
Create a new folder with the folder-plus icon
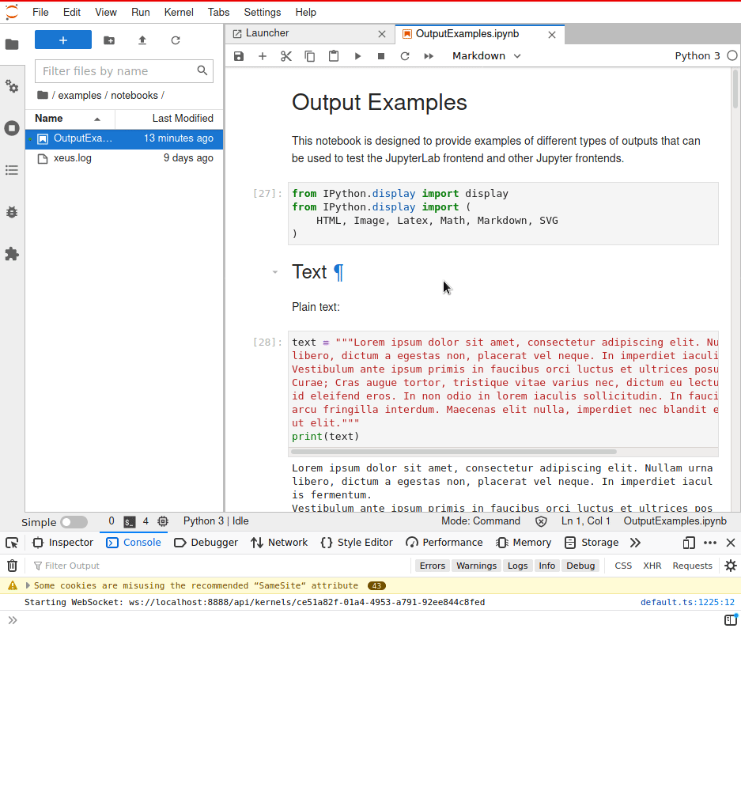109,40
